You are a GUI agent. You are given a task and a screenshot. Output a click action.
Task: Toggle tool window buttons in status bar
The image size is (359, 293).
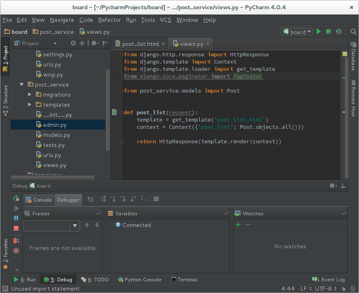click(5, 289)
